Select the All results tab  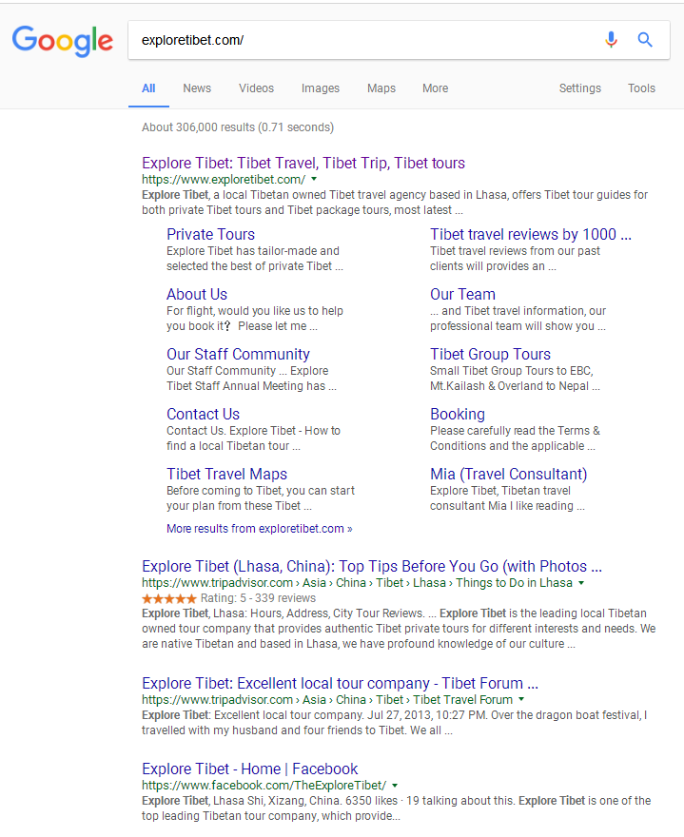(x=148, y=88)
